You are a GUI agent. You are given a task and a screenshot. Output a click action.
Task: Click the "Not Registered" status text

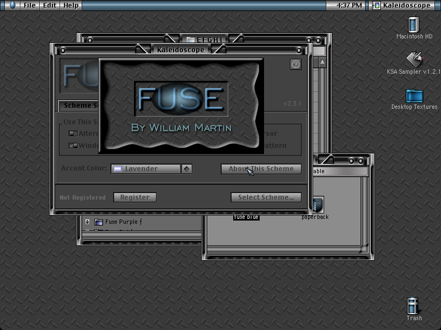tap(83, 197)
